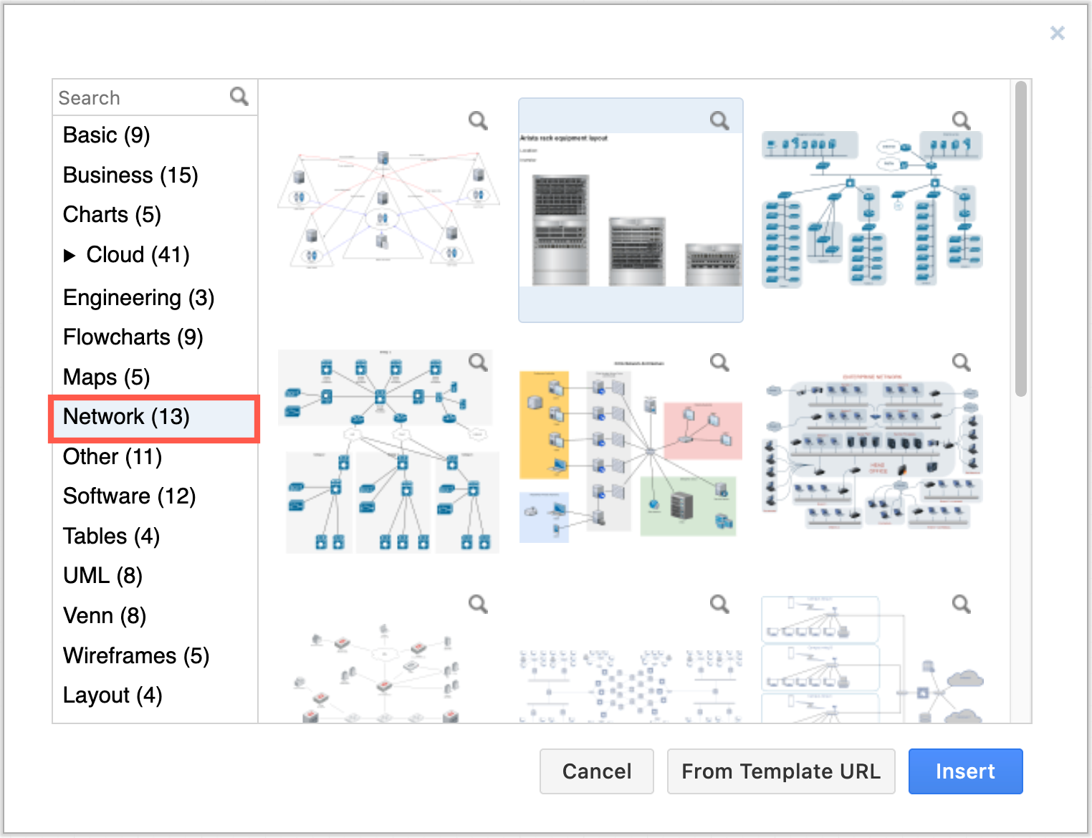Select the Flowcharts (9) category

133,337
